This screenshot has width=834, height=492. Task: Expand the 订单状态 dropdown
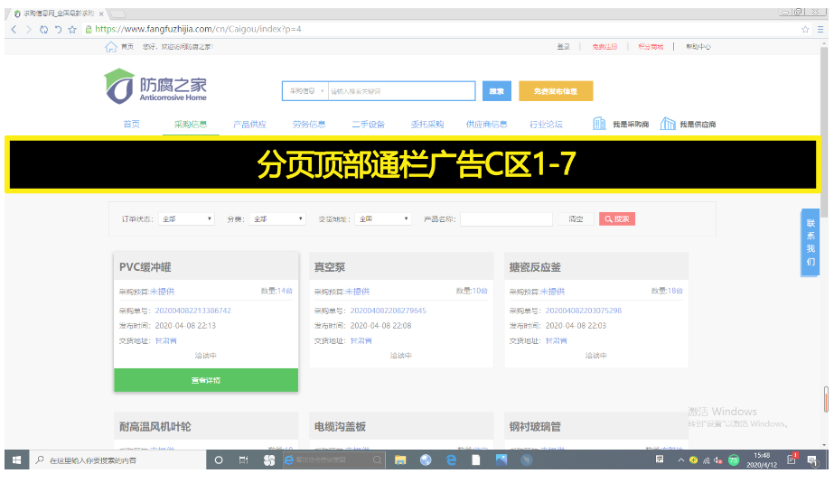point(186,218)
